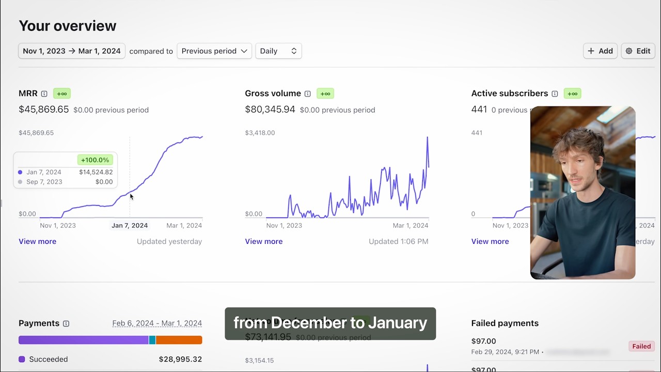Click the Payments info icon
The image size is (661, 372).
tap(66, 323)
